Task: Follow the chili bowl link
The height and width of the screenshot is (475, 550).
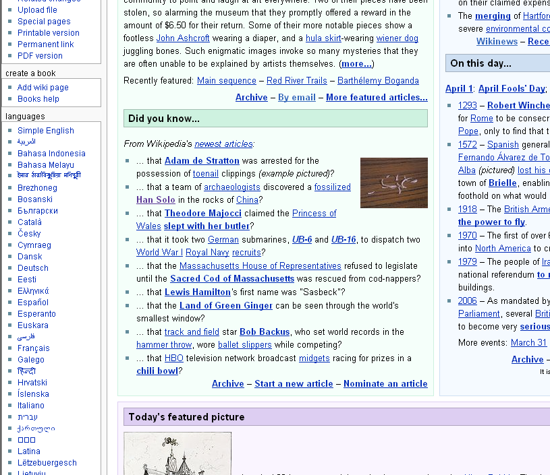Action: pos(157,371)
